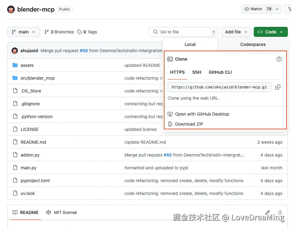Open pull request #88 in latest commit

point(84,51)
